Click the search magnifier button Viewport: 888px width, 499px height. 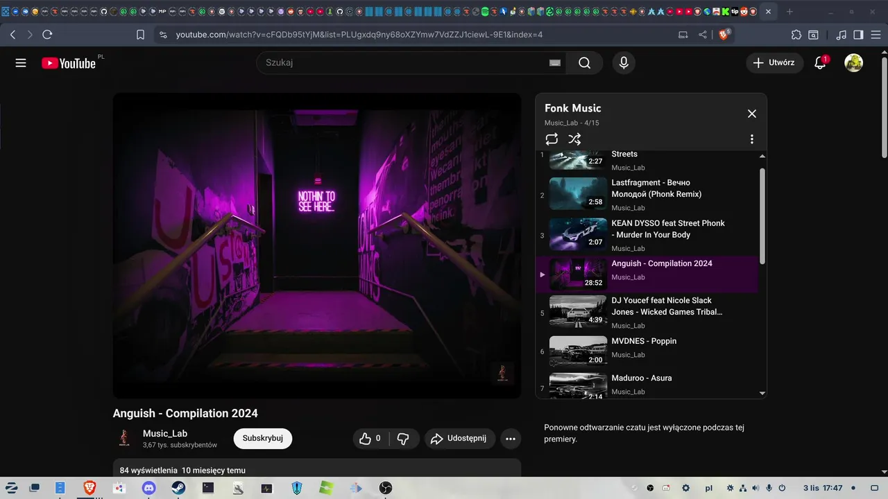(584, 63)
